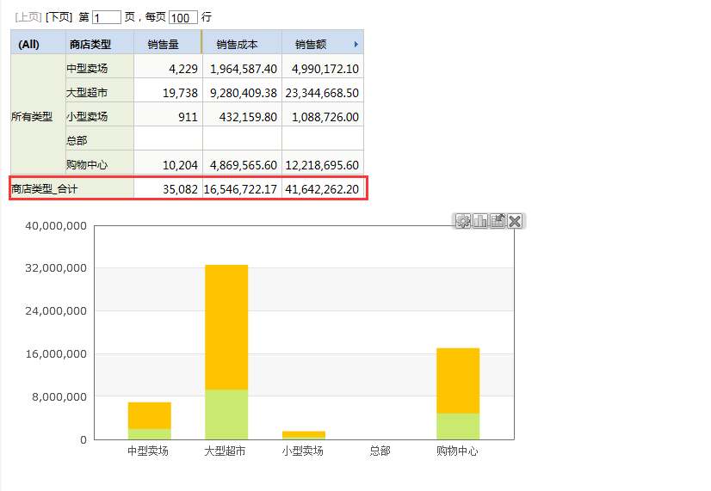Click the 35,082 total volume cell
The width and height of the screenshot is (711, 491).
tap(168, 187)
